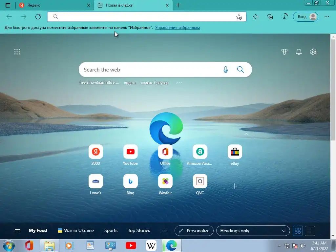Image resolution: width=336 pixels, height=252 pixels.
Task: Open notifications bell icon
Action: click(x=299, y=52)
